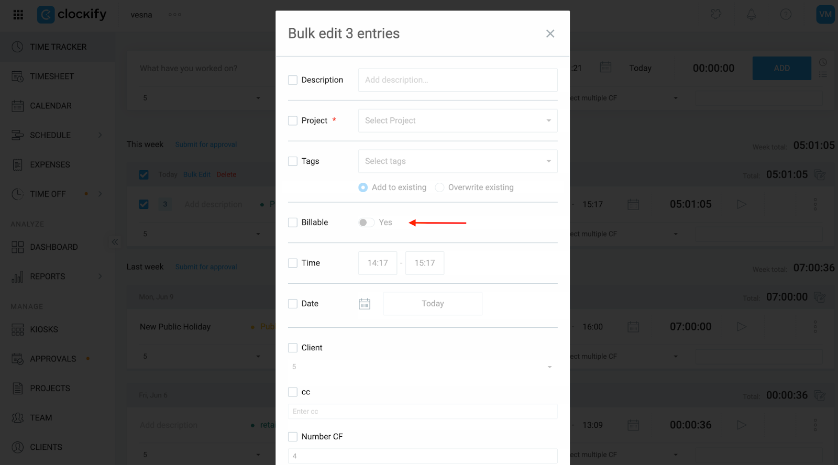Collapse the sidebar with double chevron
Viewport: 838px width, 465px height.
coord(115,242)
